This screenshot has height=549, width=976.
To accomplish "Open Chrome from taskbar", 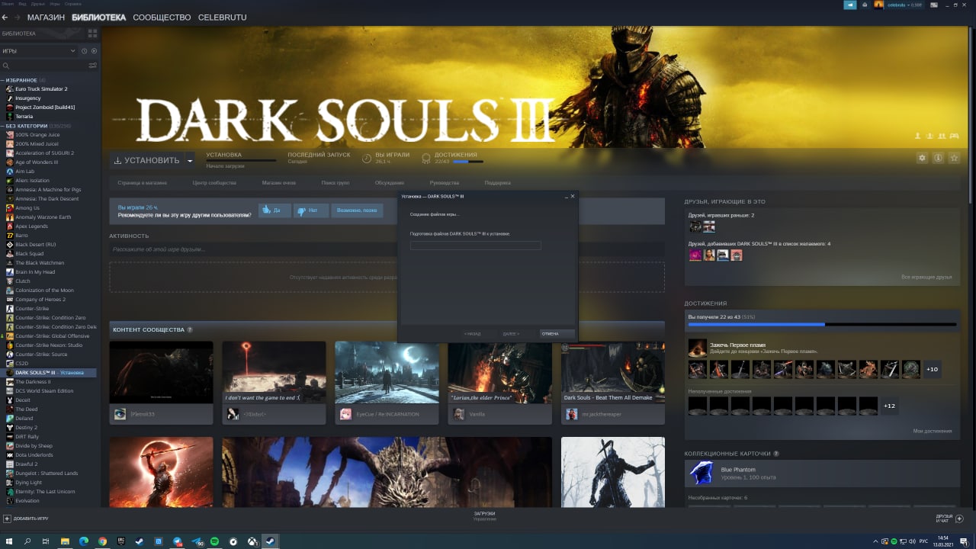I will coord(102,541).
